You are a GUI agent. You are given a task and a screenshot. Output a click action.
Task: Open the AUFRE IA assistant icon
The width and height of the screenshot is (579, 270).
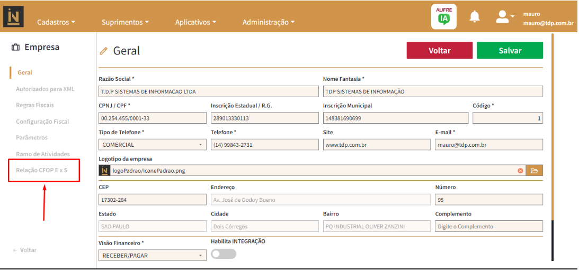point(443,17)
